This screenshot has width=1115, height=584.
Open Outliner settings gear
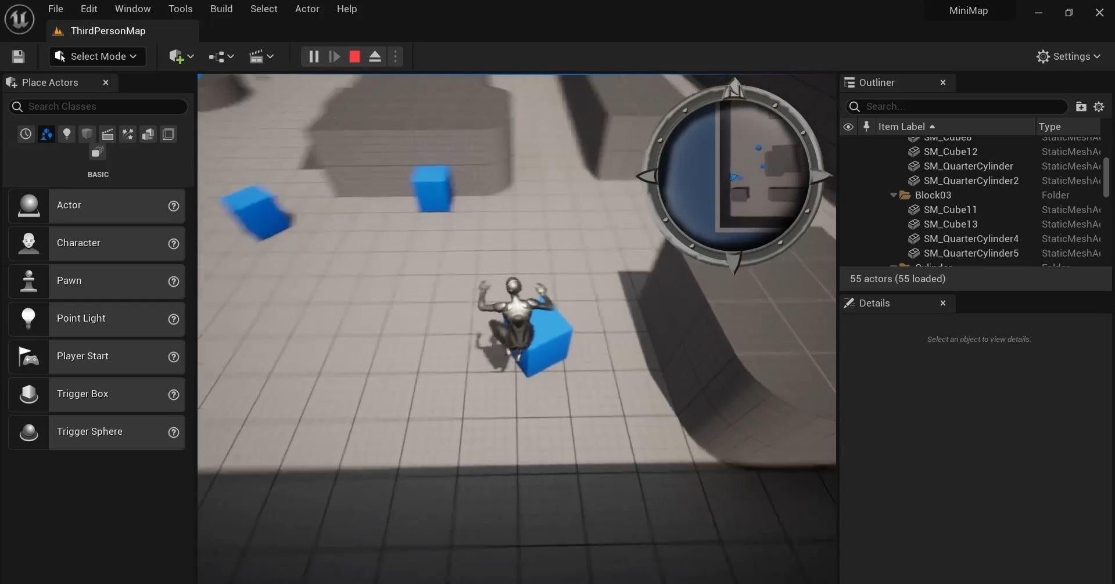(1099, 106)
